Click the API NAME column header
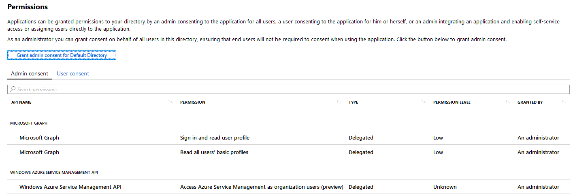573x196 pixels. (21, 102)
